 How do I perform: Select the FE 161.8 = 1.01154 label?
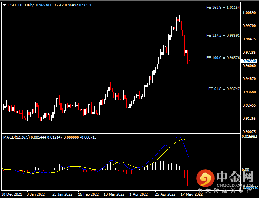223,8
